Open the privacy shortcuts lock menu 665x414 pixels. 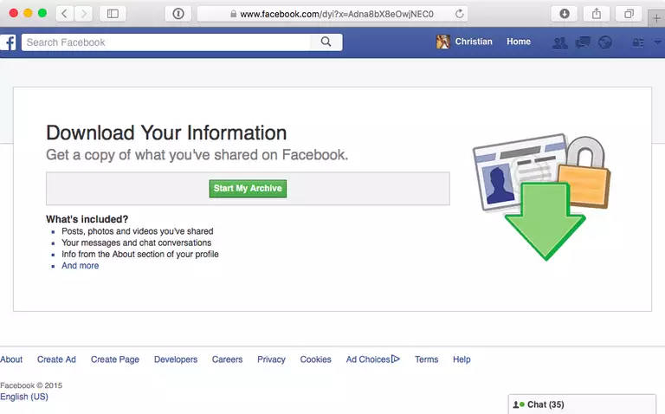(x=640, y=42)
